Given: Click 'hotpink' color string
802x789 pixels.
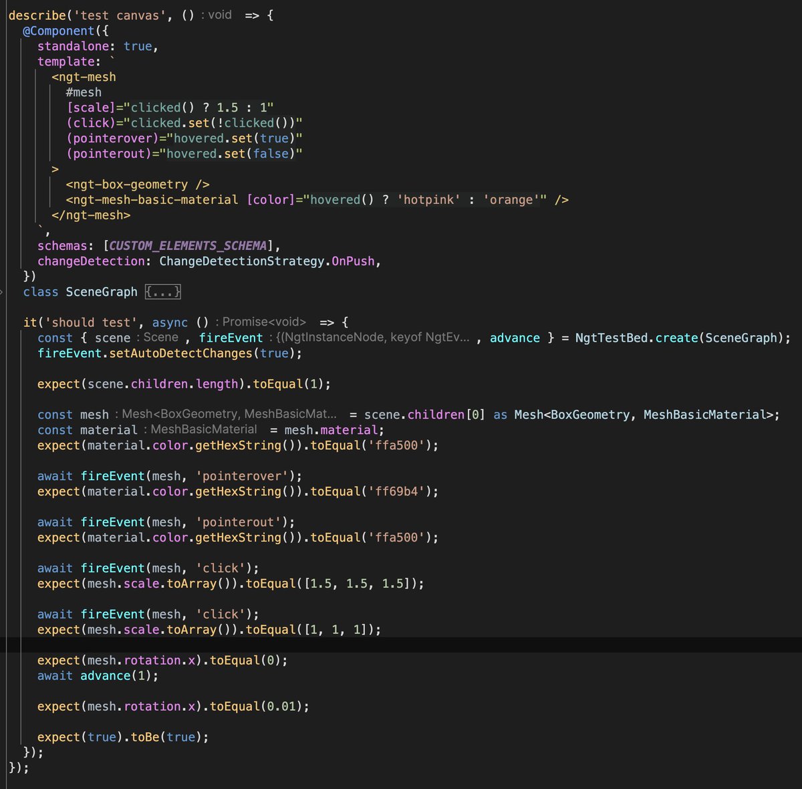Looking at the screenshot, I should point(428,200).
